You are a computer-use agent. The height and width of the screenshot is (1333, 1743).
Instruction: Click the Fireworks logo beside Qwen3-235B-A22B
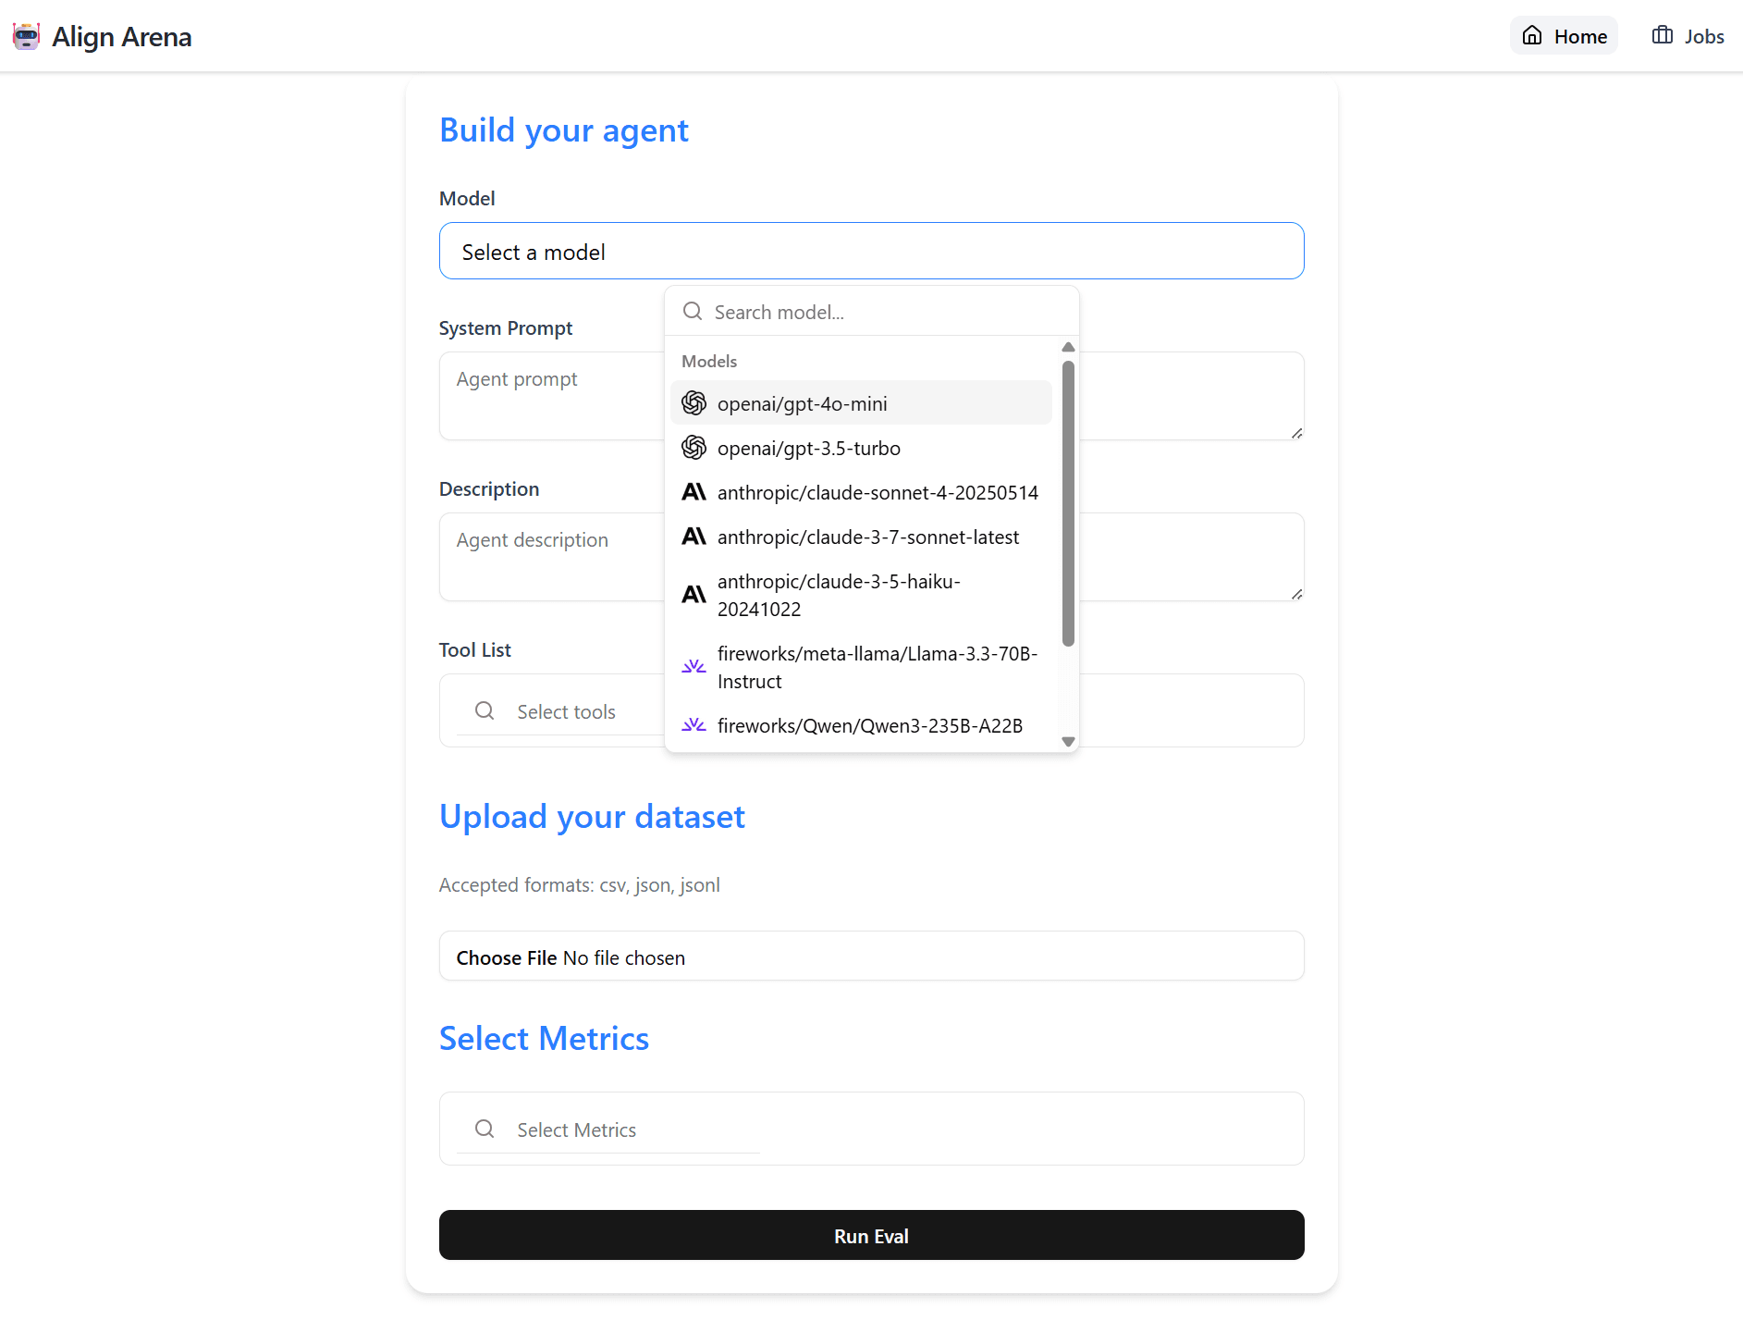[x=694, y=725]
